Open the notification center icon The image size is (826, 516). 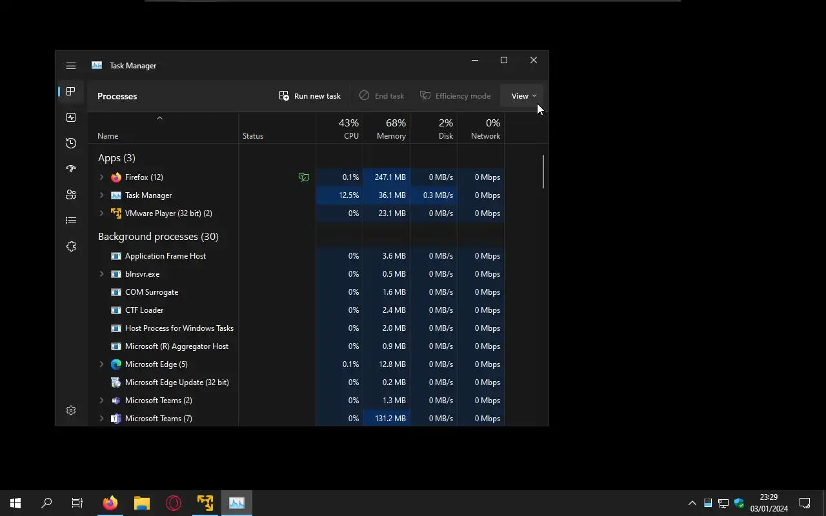pyautogui.click(x=805, y=503)
